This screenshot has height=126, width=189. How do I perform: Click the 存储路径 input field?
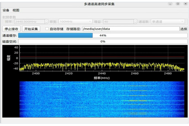pyautogui.click(x=131, y=29)
